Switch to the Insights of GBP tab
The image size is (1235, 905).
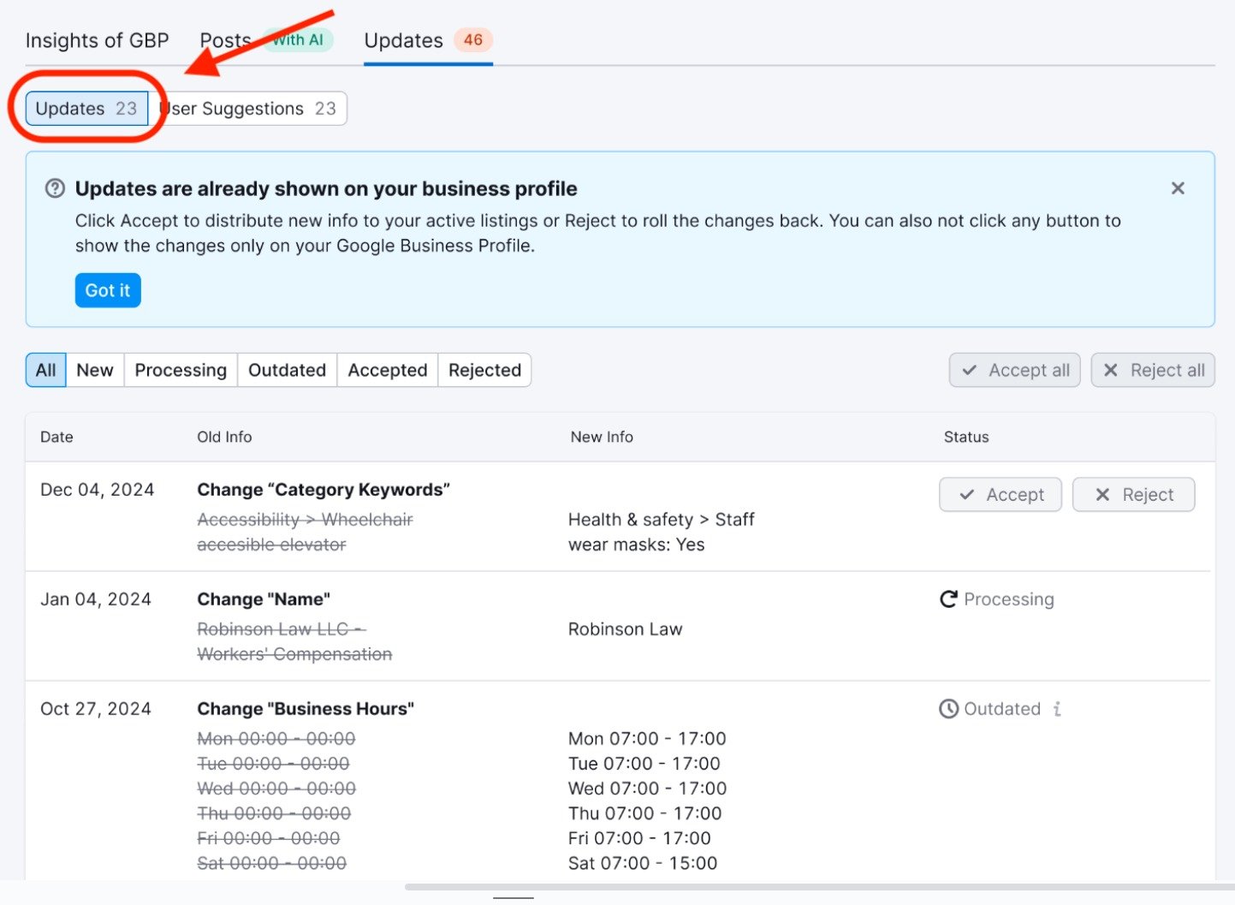click(x=97, y=39)
